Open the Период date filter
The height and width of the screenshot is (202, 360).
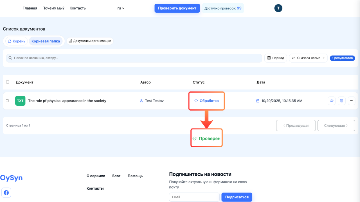(275, 58)
